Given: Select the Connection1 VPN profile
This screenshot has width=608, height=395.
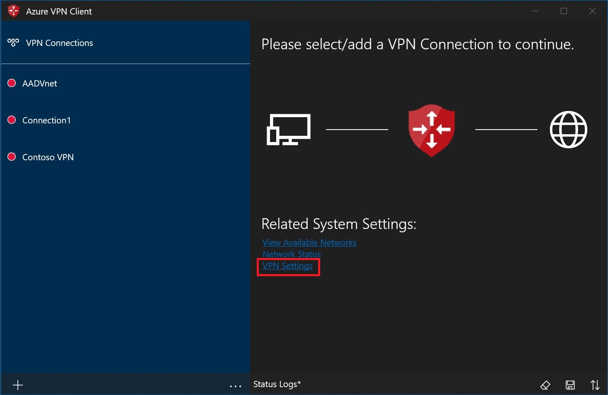Looking at the screenshot, I should [x=46, y=120].
